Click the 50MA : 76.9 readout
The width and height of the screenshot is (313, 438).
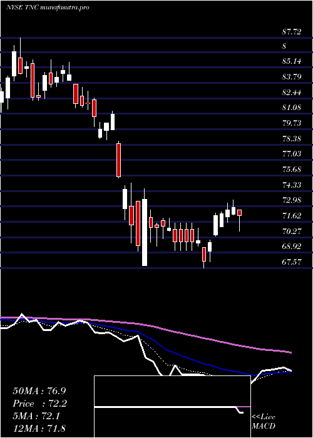pos(39,391)
